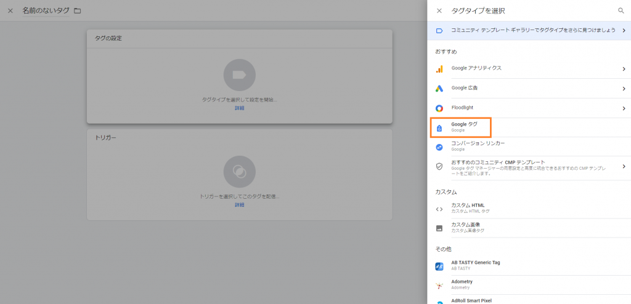Expand the CMP テンプレート chevron
631x304 pixels.
pyautogui.click(x=624, y=166)
